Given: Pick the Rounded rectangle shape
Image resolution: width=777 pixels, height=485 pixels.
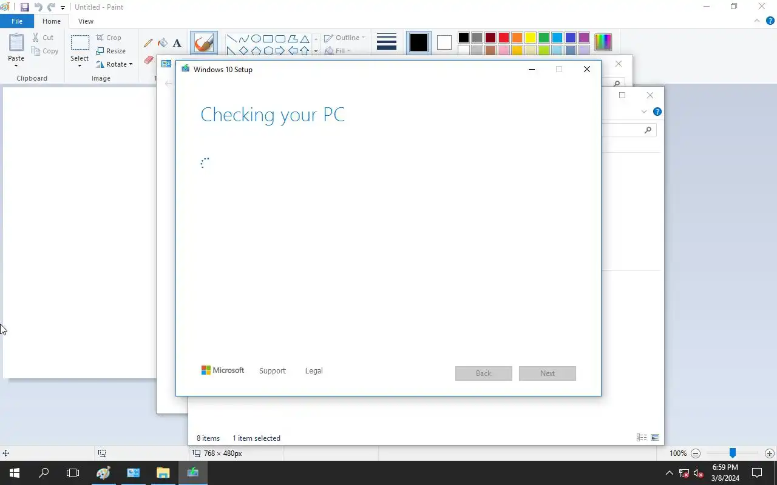Looking at the screenshot, I should click(x=280, y=39).
